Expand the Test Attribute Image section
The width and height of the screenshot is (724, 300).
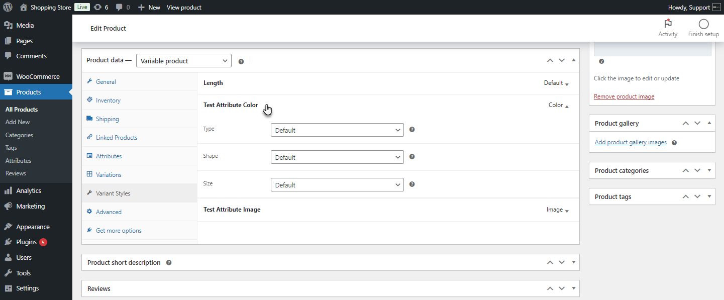coord(567,211)
